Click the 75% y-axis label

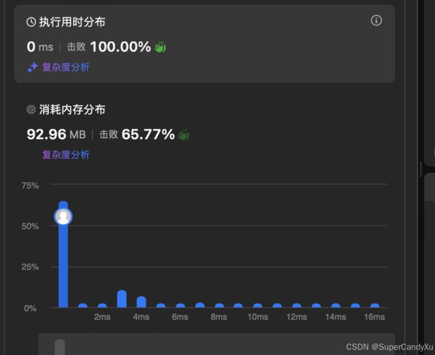click(30, 186)
